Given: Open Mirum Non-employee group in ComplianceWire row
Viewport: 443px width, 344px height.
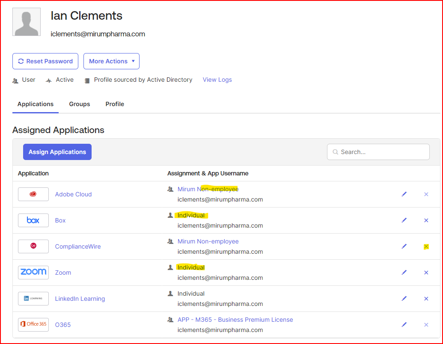Looking at the screenshot, I should point(208,241).
